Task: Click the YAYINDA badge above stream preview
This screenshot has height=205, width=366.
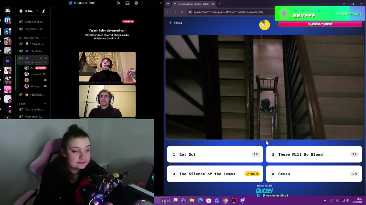Action: pos(128,21)
